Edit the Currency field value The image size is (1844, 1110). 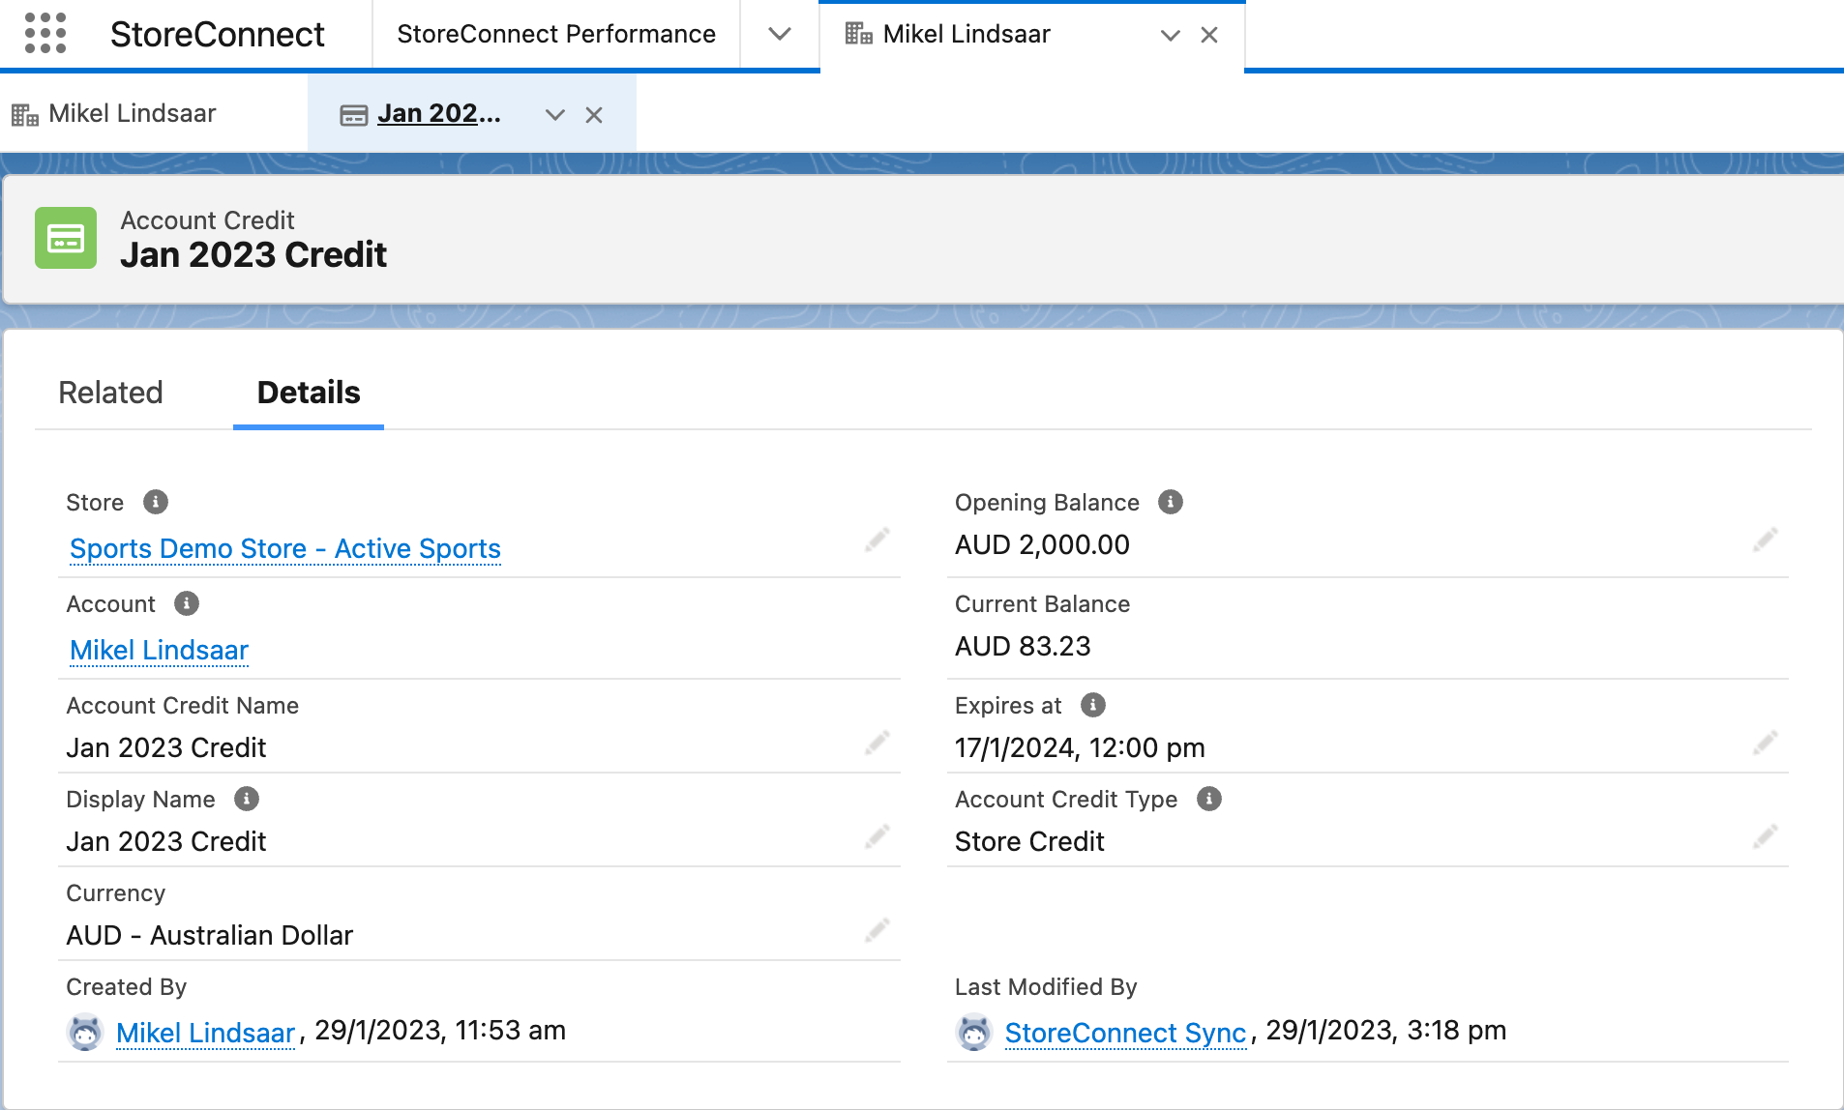tap(877, 929)
